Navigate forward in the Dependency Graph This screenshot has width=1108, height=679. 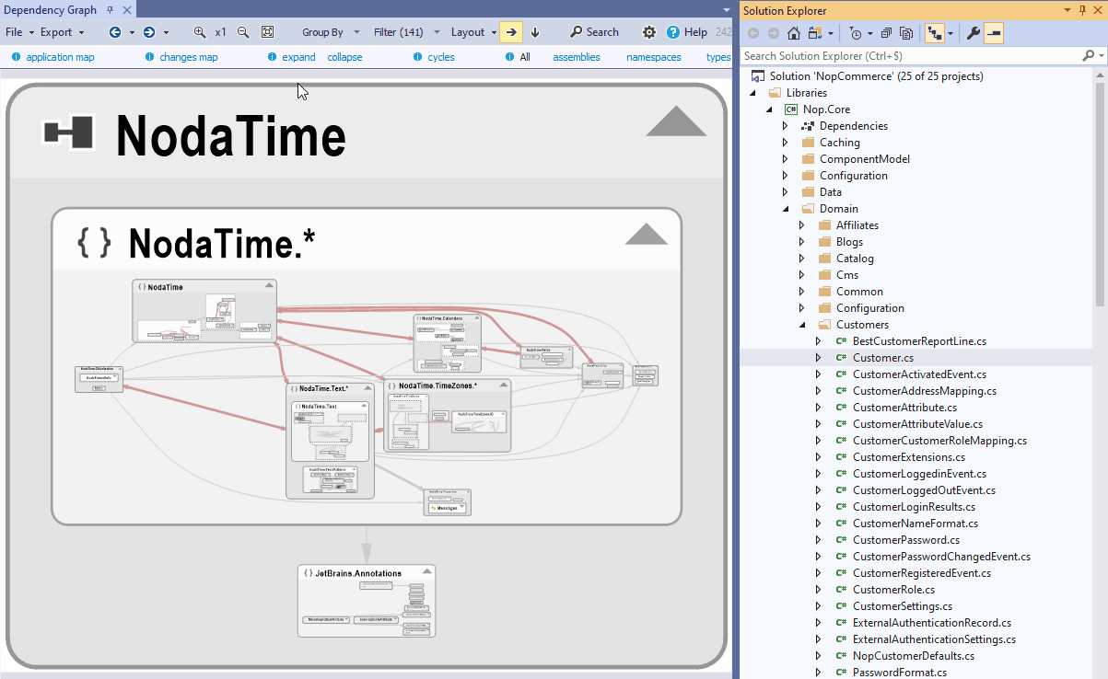click(148, 32)
